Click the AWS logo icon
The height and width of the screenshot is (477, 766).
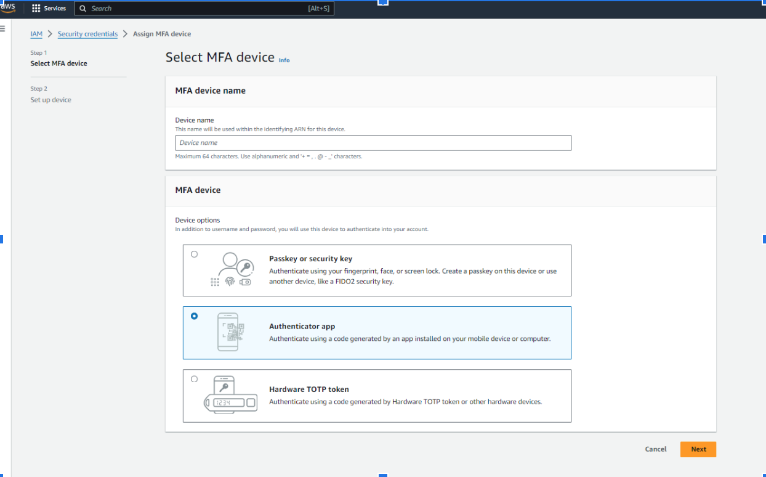point(8,8)
